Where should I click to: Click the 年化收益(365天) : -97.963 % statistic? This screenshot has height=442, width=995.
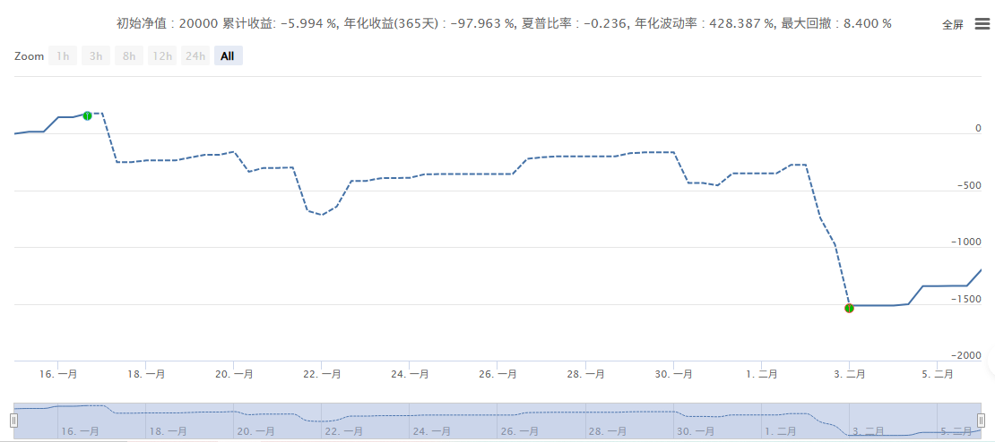(x=429, y=24)
